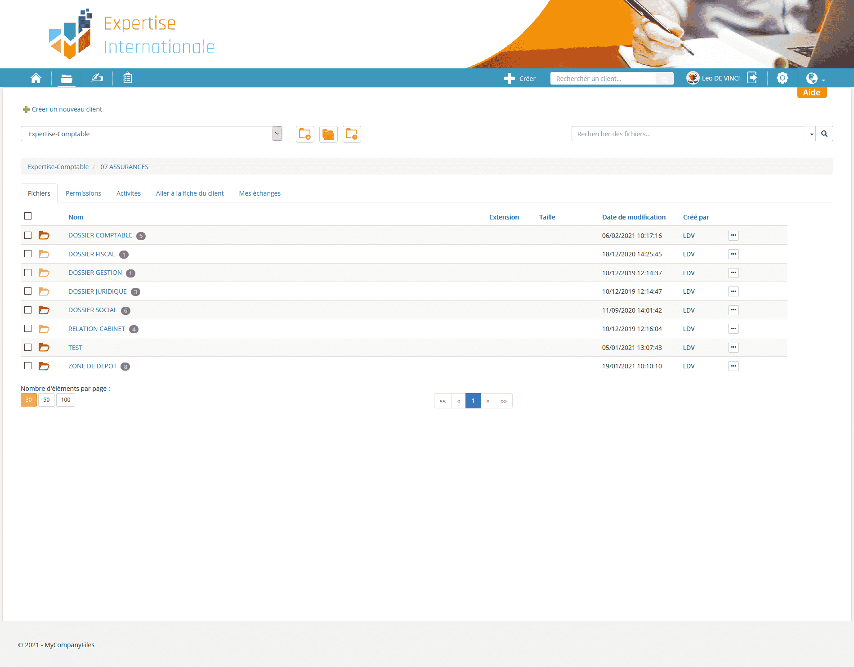Screen dimensions: 854x667
Task: Toggle the select-all checkbox in header
Action: click(x=28, y=216)
